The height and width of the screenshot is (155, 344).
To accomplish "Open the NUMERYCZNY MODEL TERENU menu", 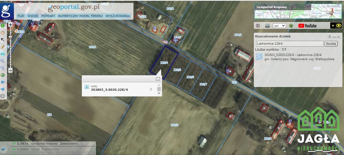I will [80, 16].
